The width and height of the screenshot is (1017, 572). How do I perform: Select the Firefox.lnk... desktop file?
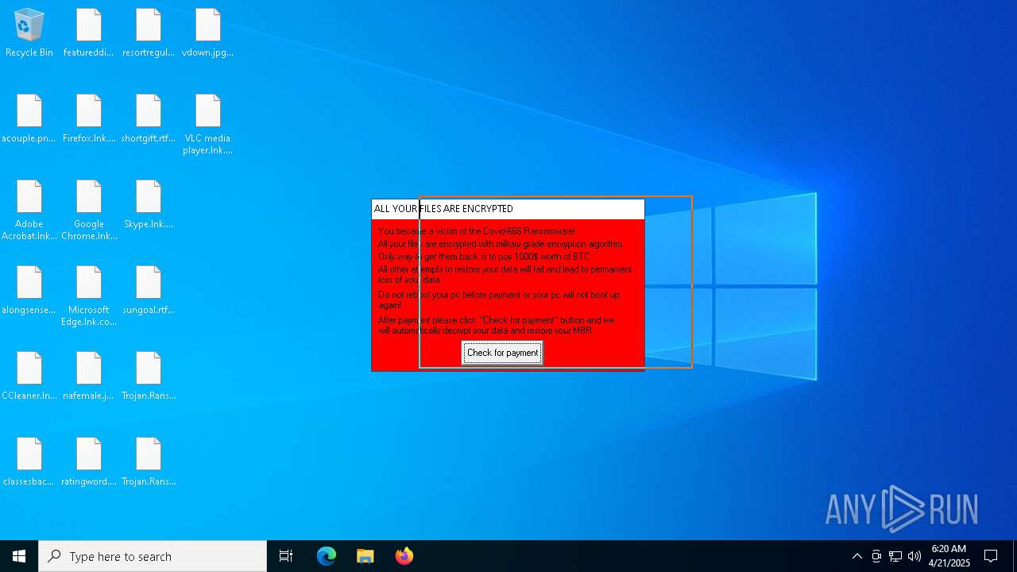(x=89, y=118)
